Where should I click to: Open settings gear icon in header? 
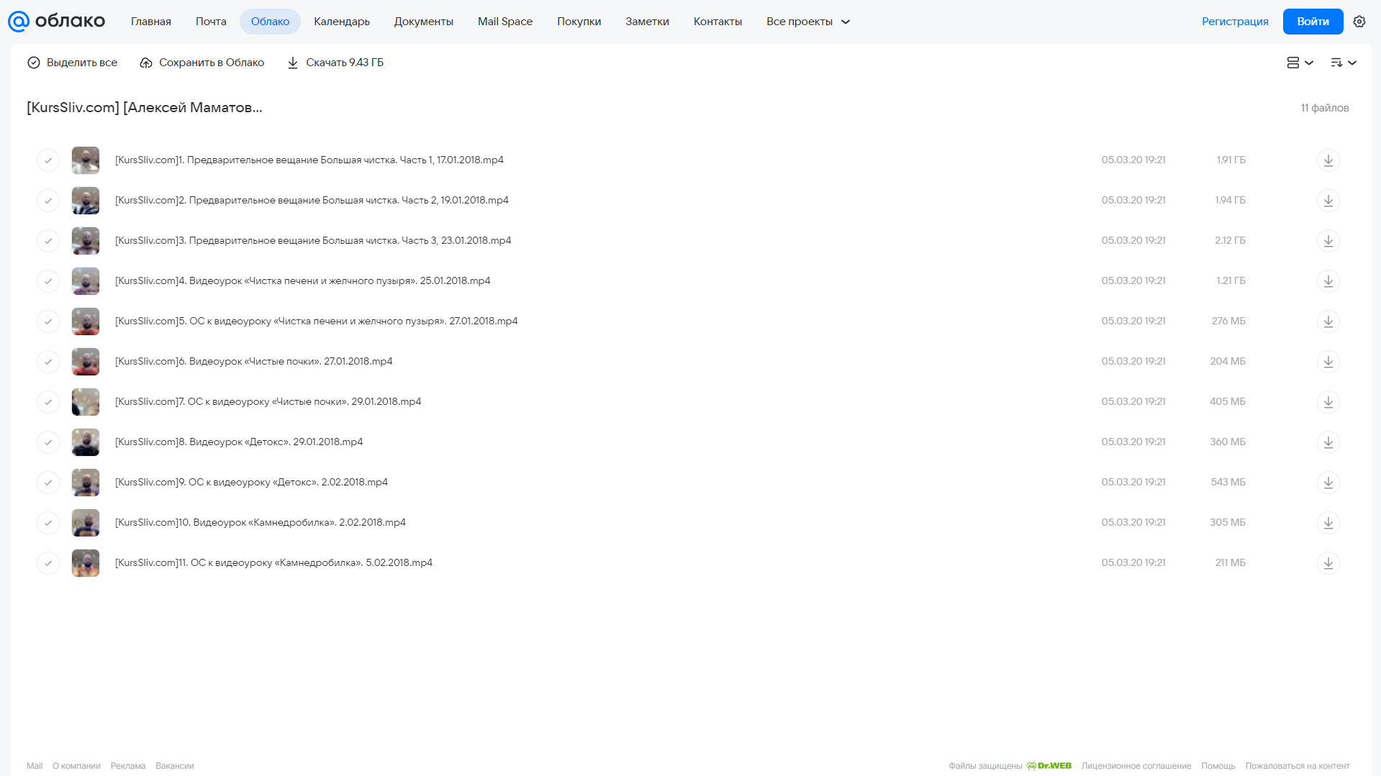1359,22
